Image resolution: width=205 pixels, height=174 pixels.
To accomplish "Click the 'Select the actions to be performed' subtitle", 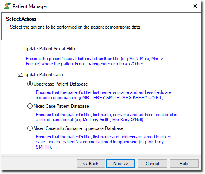I will 75,27.
